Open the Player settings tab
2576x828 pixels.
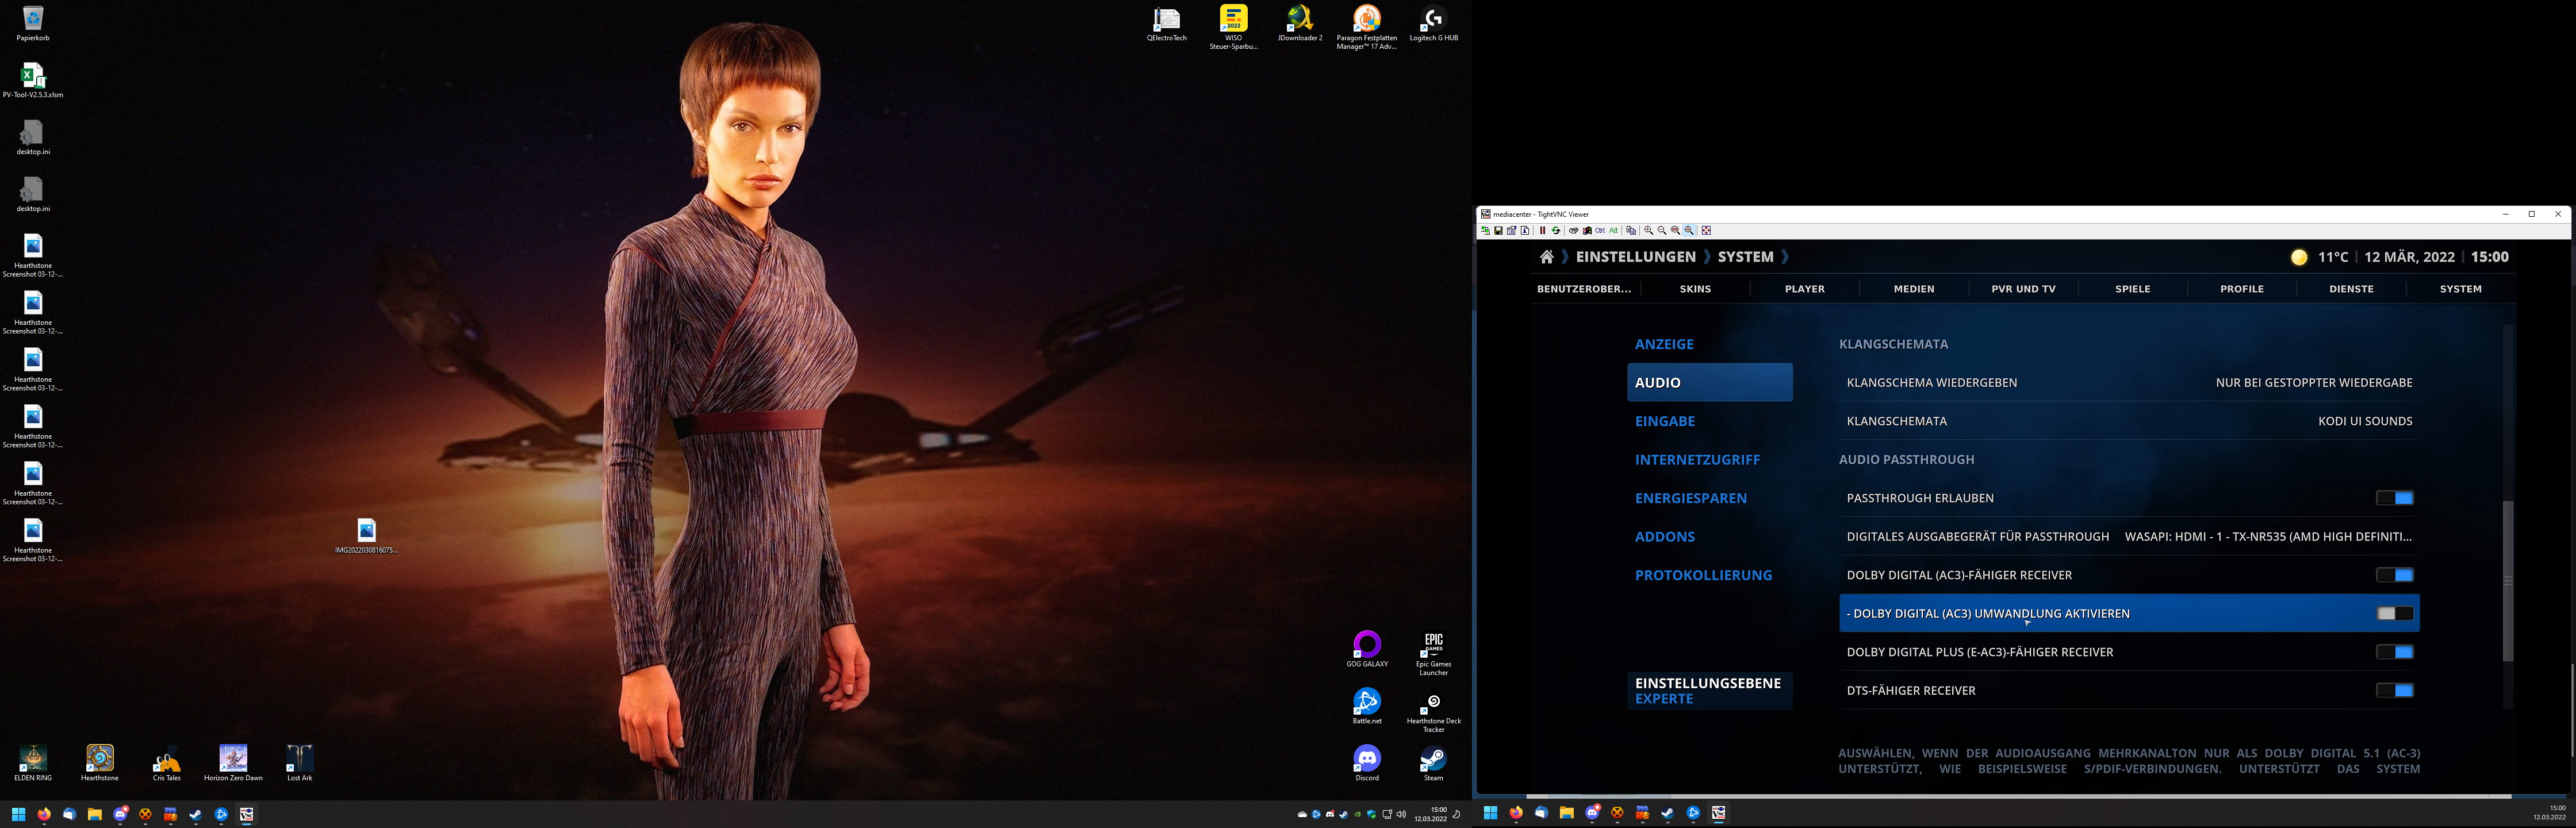(x=1805, y=289)
